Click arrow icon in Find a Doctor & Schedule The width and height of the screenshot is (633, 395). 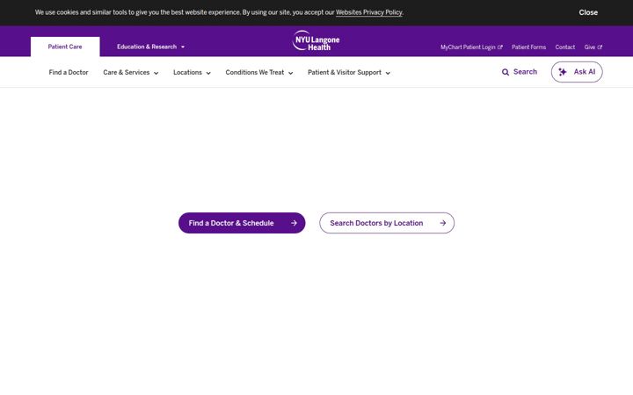click(x=294, y=223)
